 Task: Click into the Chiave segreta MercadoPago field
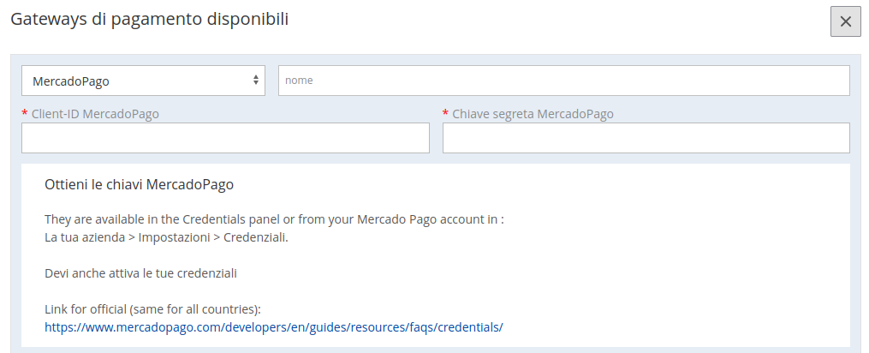646,138
